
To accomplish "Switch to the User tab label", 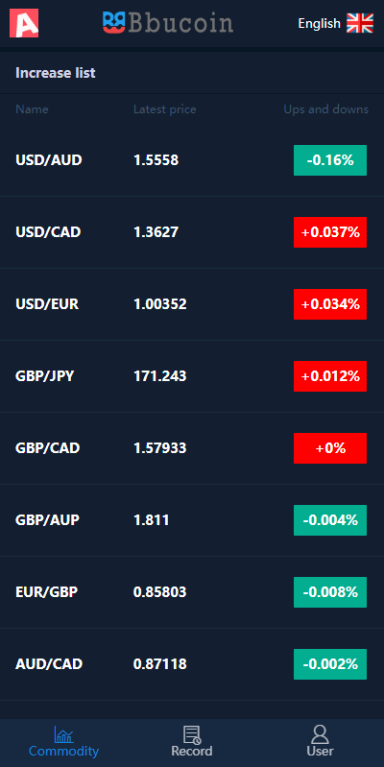I will (x=320, y=751).
